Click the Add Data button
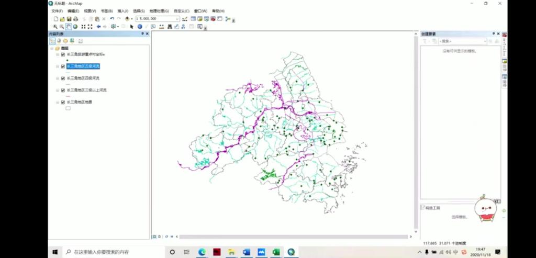Image resolution: width=536 pixels, height=258 pixels. 127,19
